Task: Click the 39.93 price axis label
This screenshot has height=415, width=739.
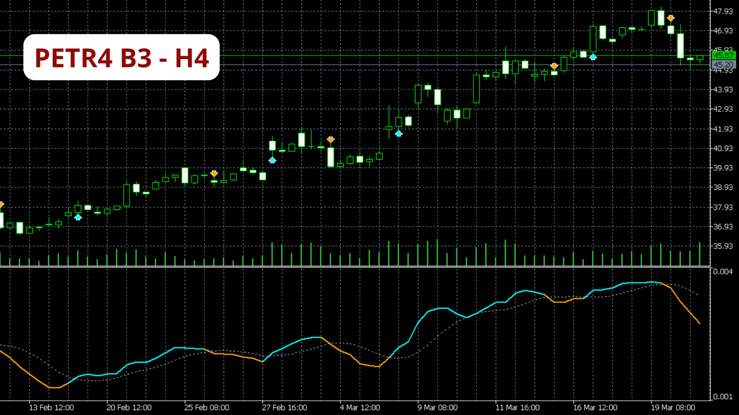Action: tap(723, 168)
